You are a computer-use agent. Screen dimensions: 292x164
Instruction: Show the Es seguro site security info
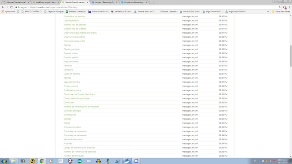click(x=21, y=7)
